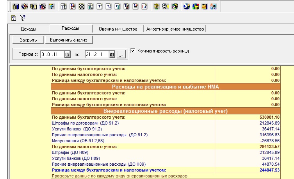Activate the What's This cursor help icon

point(22,17)
